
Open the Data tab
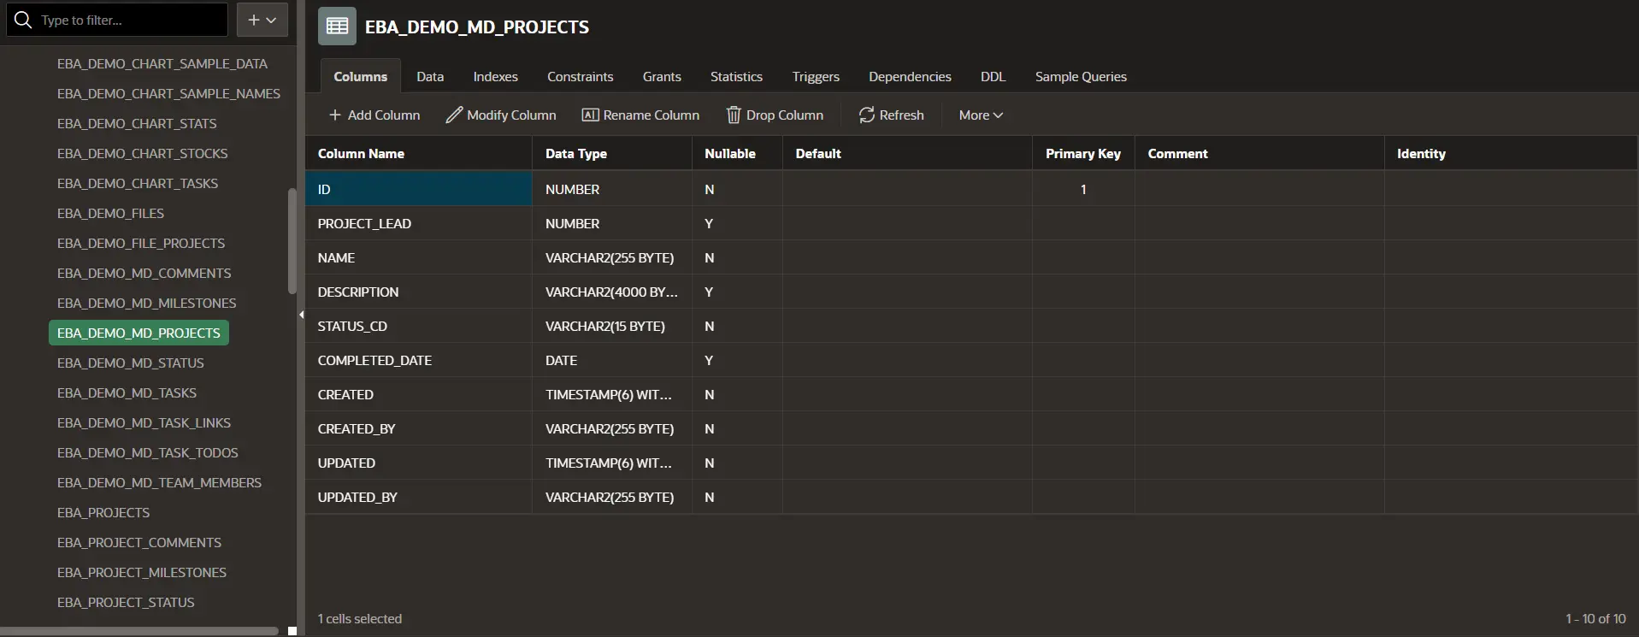[430, 76]
